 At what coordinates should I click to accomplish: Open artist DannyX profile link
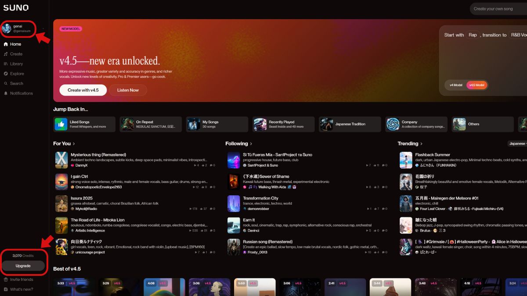pyautogui.click(x=81, y=165)
